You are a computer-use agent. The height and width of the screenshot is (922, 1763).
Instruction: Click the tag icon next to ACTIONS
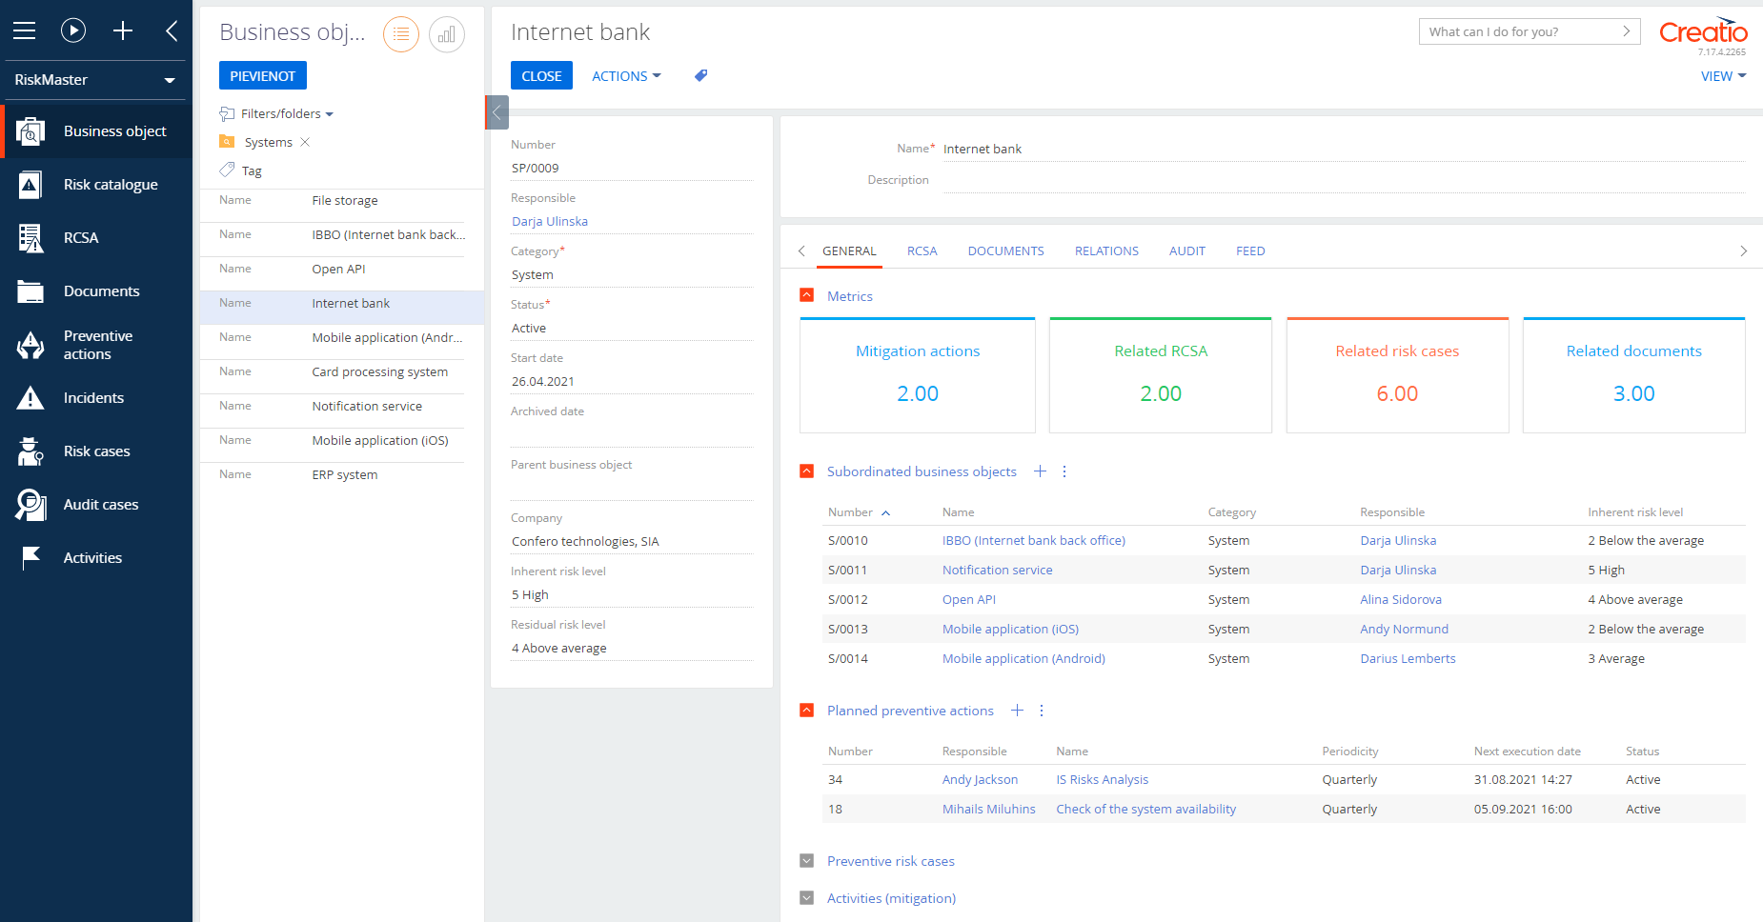coord(700,75)
